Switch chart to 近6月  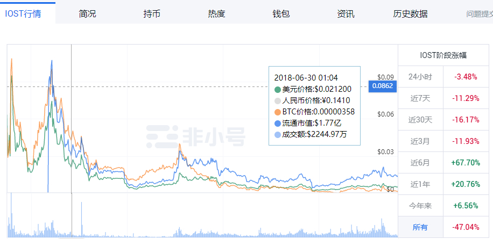420,163
